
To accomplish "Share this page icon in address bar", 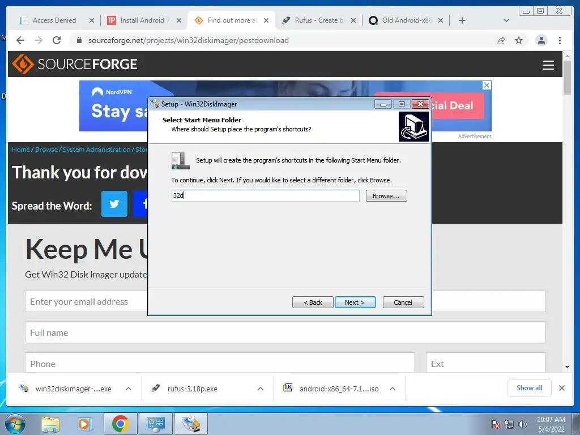I will click(x=501, y=40).
